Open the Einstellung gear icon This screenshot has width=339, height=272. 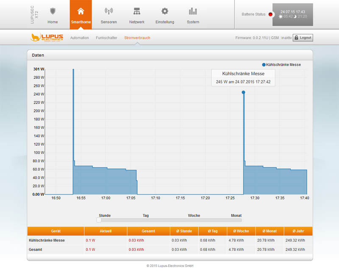[x=165, y=11]
